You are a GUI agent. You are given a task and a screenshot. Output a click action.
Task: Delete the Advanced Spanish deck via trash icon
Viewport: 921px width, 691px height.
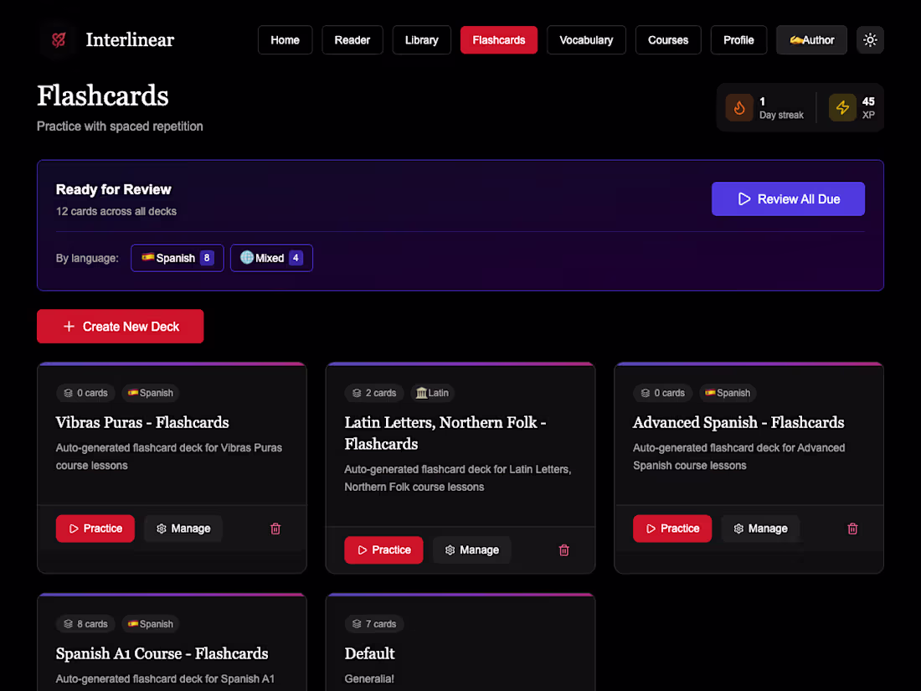(x=852, y=529)
